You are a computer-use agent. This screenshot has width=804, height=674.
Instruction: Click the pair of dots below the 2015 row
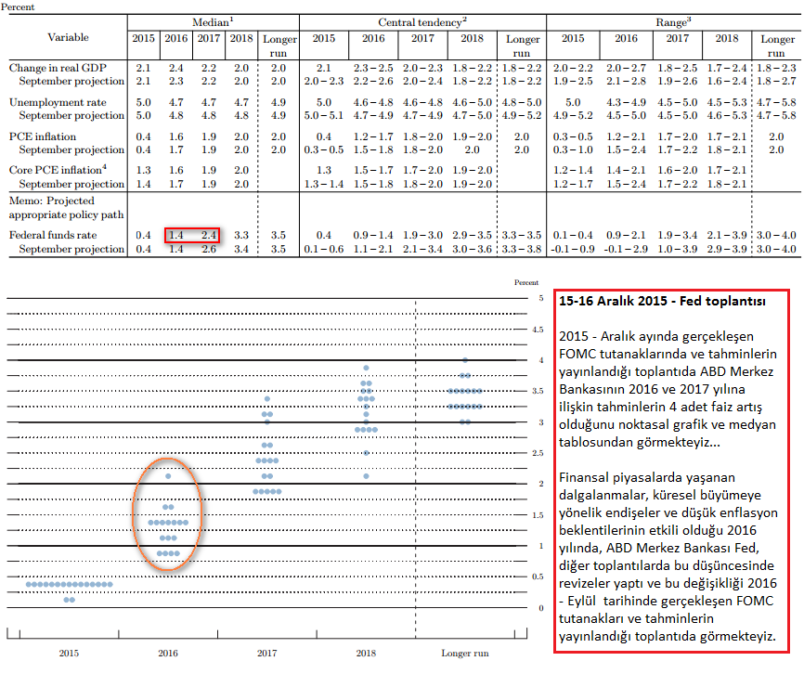(70, 600)
